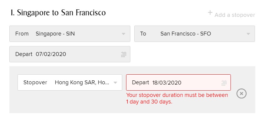Open calendar icon in stopover depart field
Viewport: 268px width, 121px height.
[x=224, y=83]
